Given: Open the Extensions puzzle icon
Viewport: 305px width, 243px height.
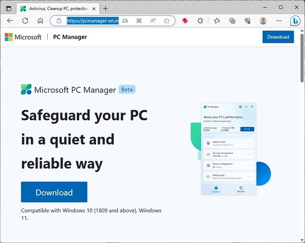Looking at the screenshot, I should click(200, 20).
